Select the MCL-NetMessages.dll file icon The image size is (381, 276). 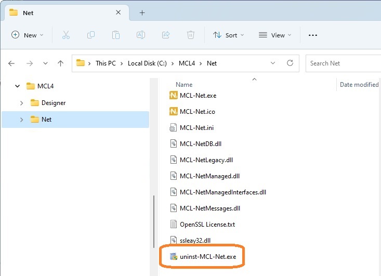pyautogui.click(x=173, y=208)
